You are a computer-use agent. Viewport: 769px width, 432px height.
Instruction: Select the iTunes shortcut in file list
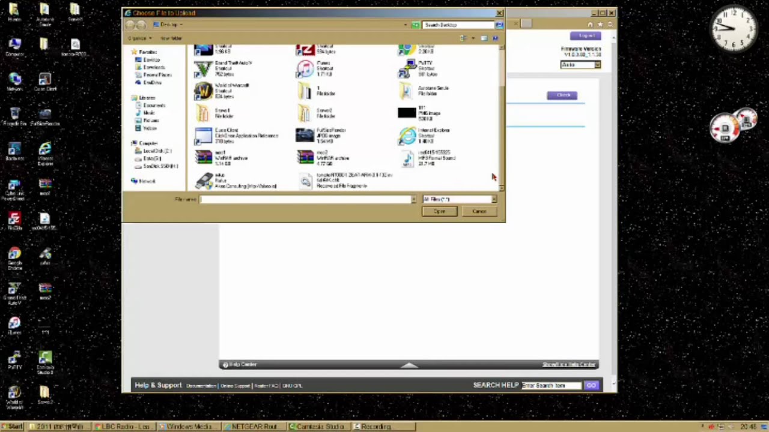(315, 68)
